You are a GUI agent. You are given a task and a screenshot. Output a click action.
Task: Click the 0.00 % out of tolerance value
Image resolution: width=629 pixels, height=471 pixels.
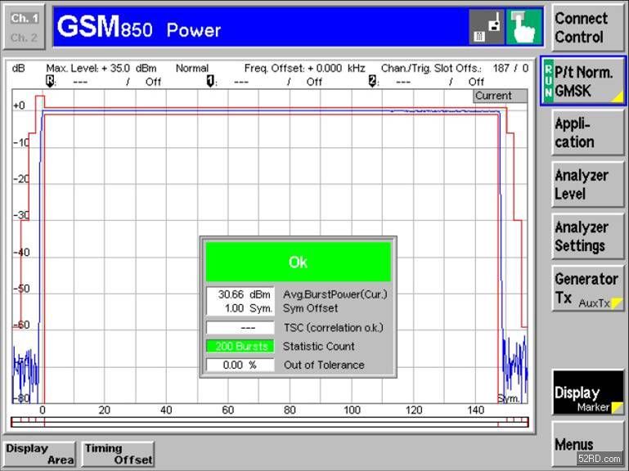[x=240, y=365]
